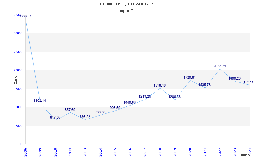Click the data label 647.35
The image size is (253, 158).
pos(55,117)
